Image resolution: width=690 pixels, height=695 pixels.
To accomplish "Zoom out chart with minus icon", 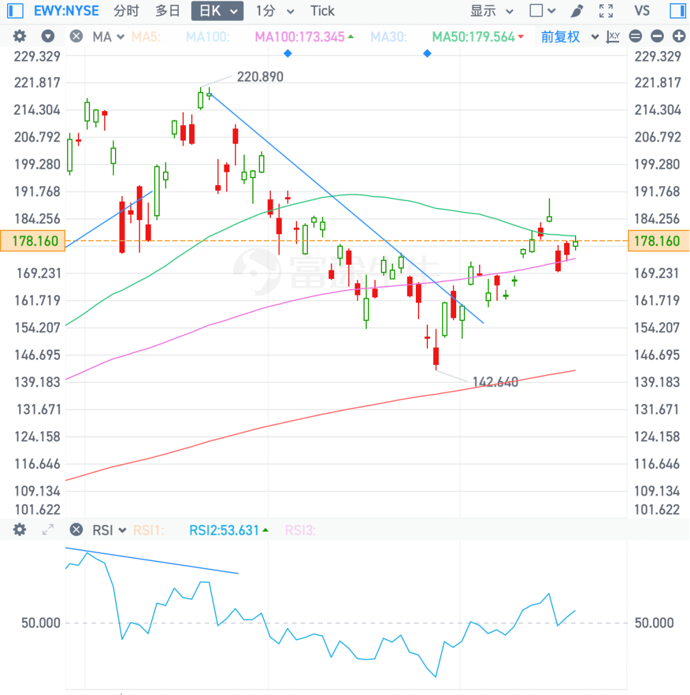I will [657, 36].
